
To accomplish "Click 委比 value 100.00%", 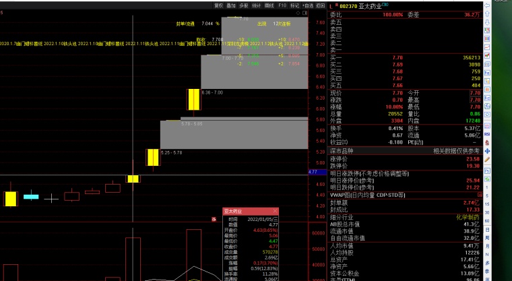I will point(393,15).
